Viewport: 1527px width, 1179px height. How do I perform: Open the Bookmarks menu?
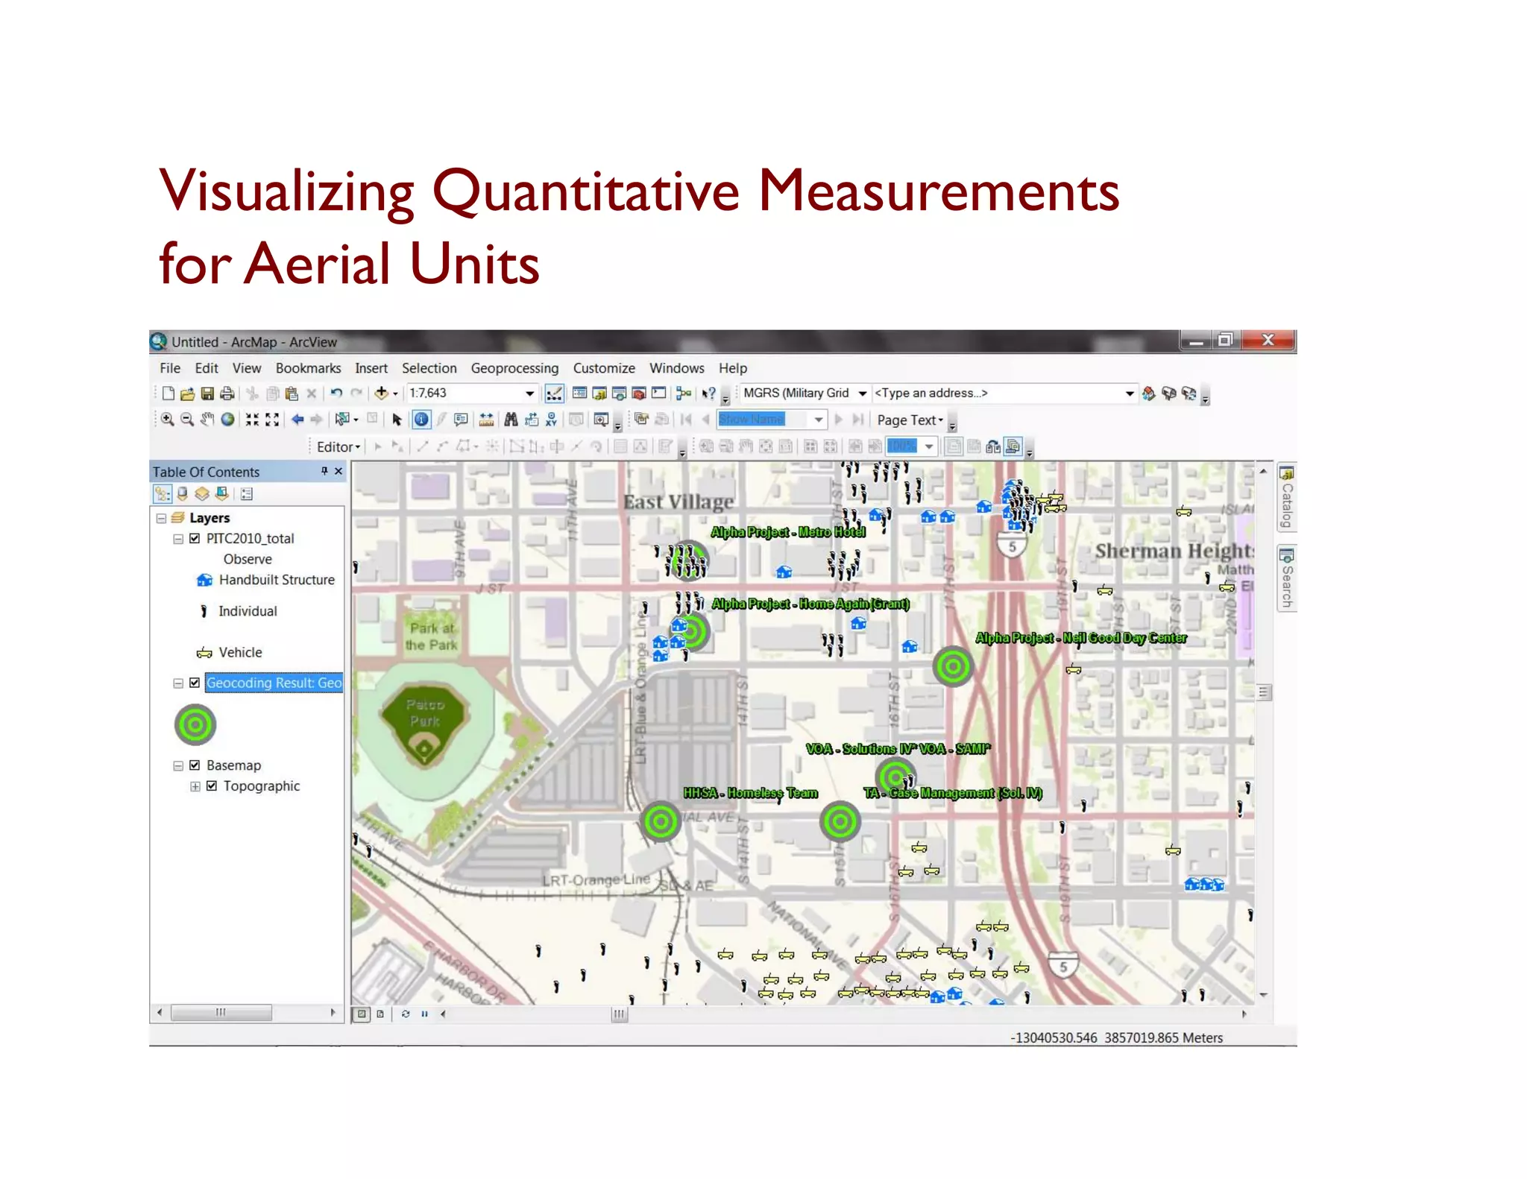309,368
